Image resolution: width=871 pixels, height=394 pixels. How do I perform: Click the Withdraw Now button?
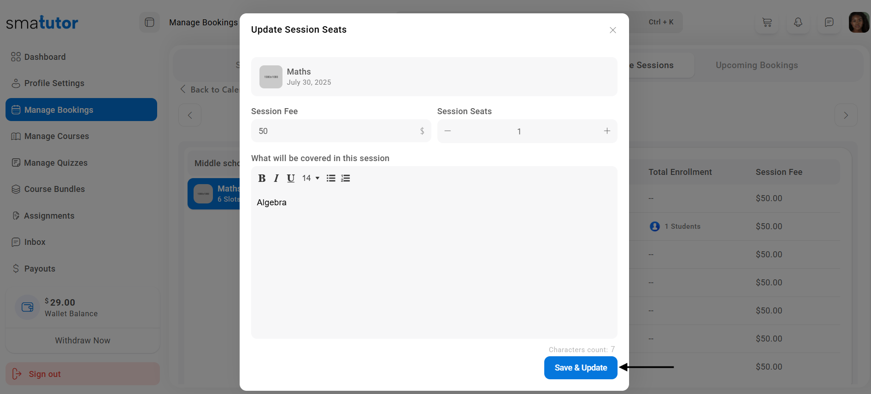click(82, 341)
